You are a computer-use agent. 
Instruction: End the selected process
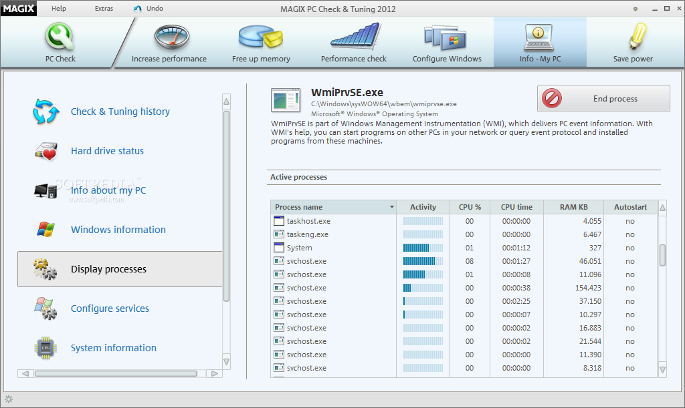point(603,99)
